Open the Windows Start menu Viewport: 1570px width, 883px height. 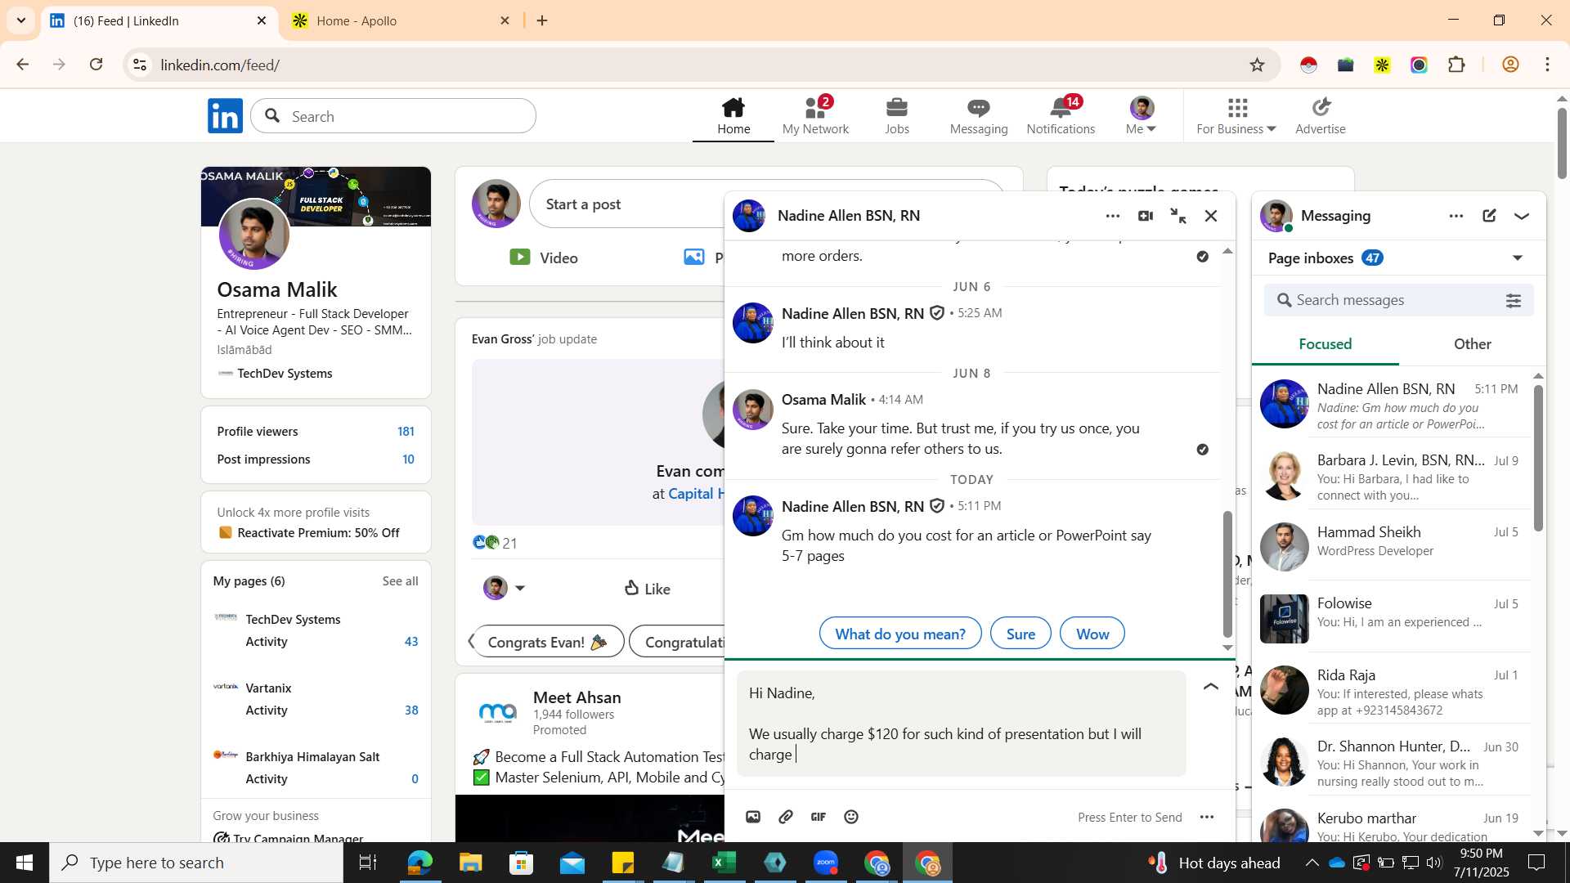(25, 863)
